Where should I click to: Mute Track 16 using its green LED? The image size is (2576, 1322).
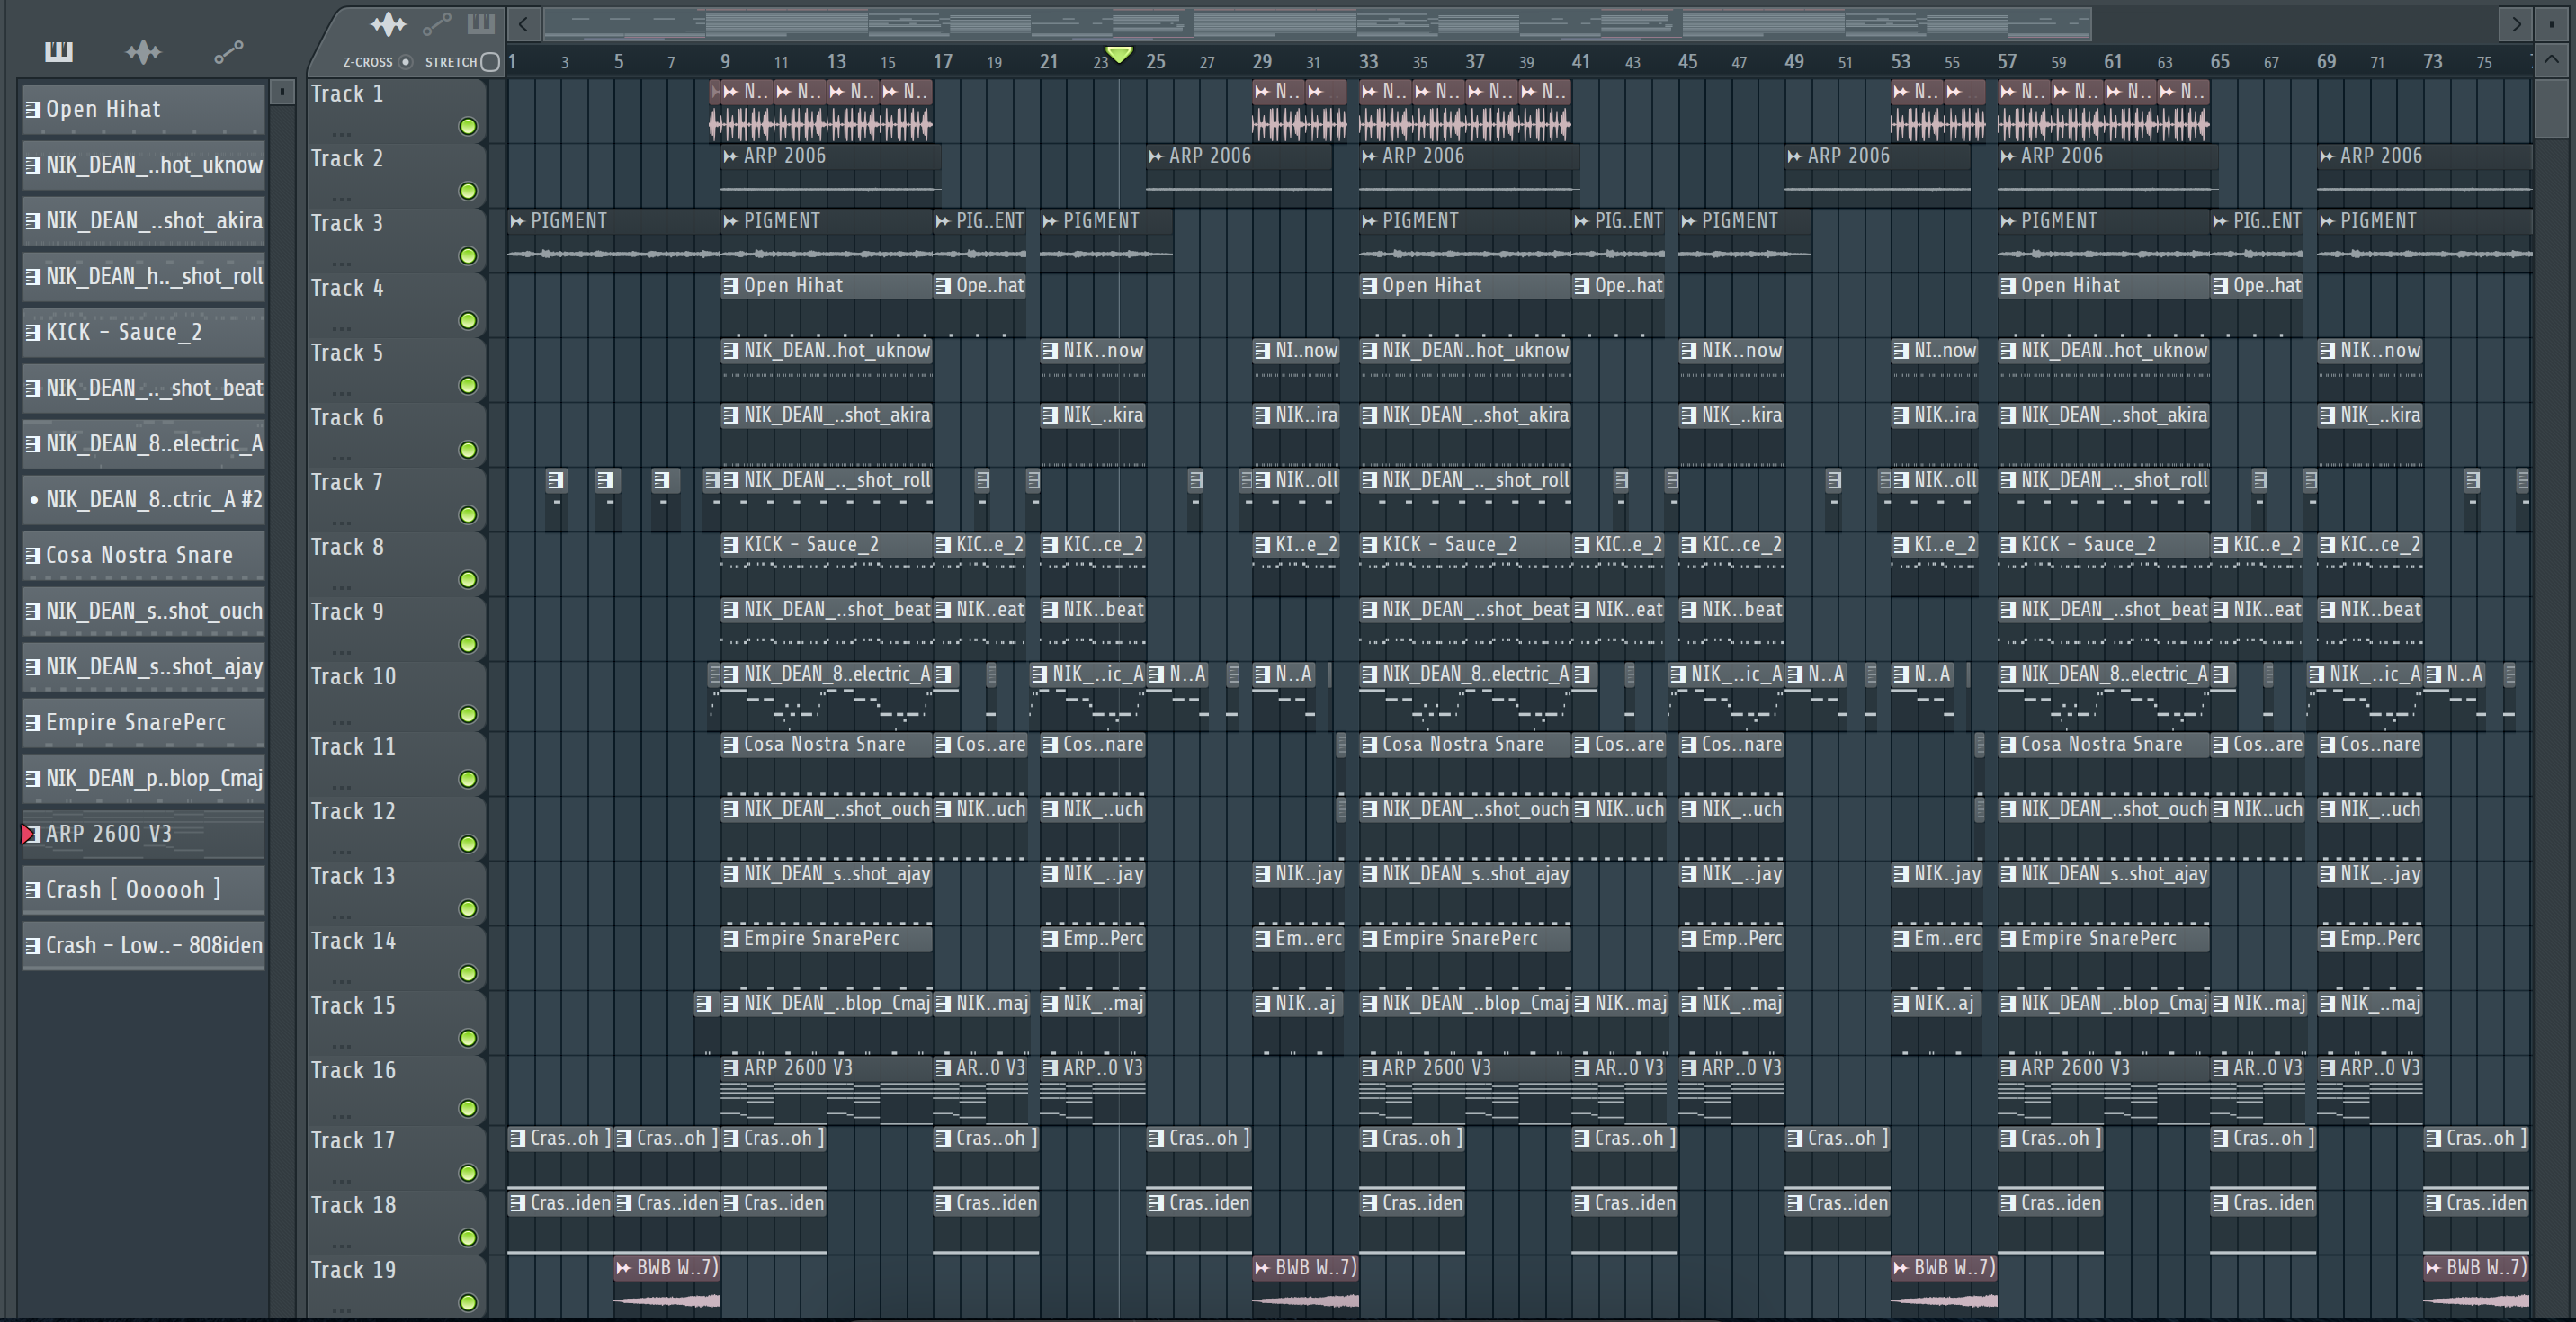[x=467, y=1108]
